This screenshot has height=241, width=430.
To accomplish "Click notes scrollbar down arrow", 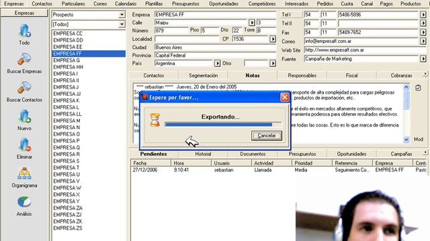I will tap(406, 140).
